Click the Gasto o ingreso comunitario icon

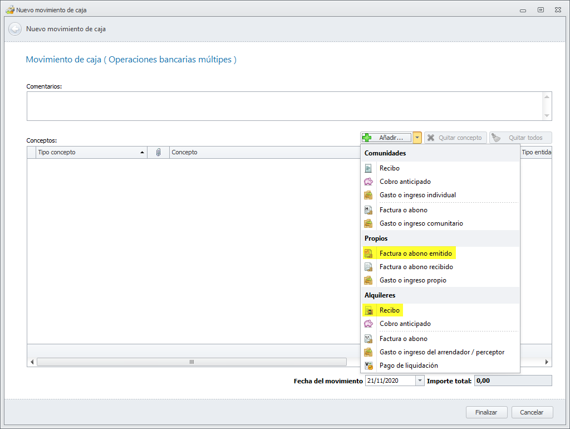(x=368, y=223)
